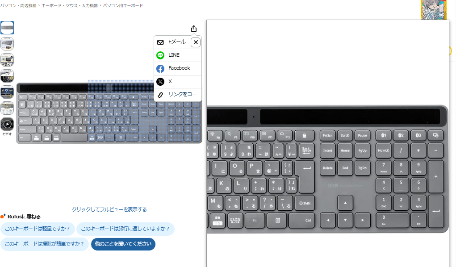This screenshot has width=456, height=267.
Task: Click the Facebook logo icon
Action: click(x=160, y=69)
